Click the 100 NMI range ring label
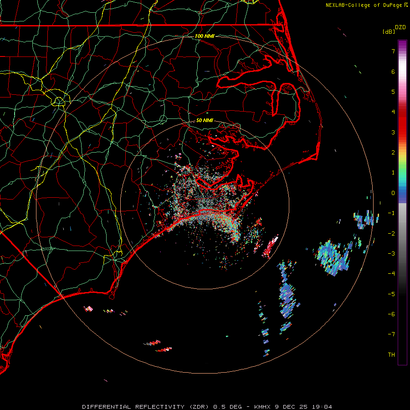The image size is (410, 410). click(205, 36)
